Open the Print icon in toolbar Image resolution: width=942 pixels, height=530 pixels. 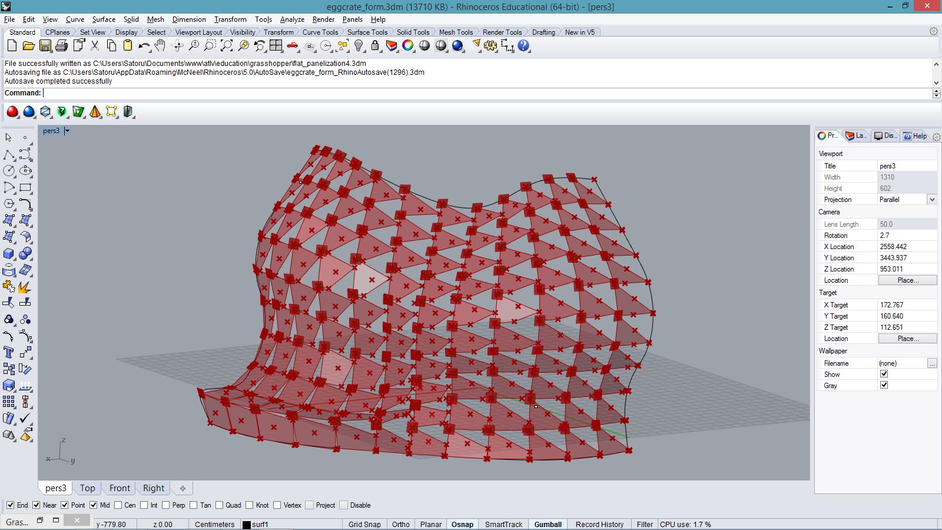pyautogui.click(x=61, y=46)
